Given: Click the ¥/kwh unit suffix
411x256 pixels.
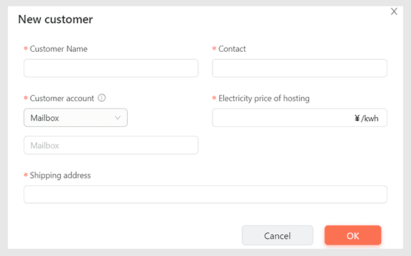Looking at the screenshot, I should tap(366, 118).
